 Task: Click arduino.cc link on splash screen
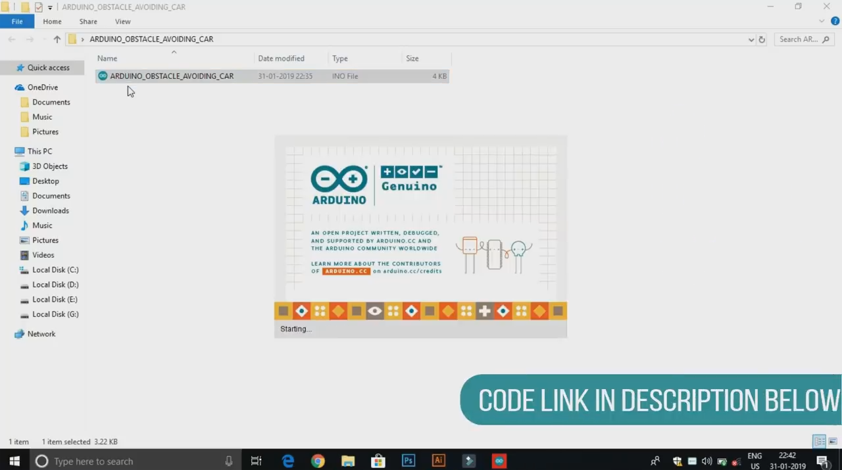[x=346, y=271]
